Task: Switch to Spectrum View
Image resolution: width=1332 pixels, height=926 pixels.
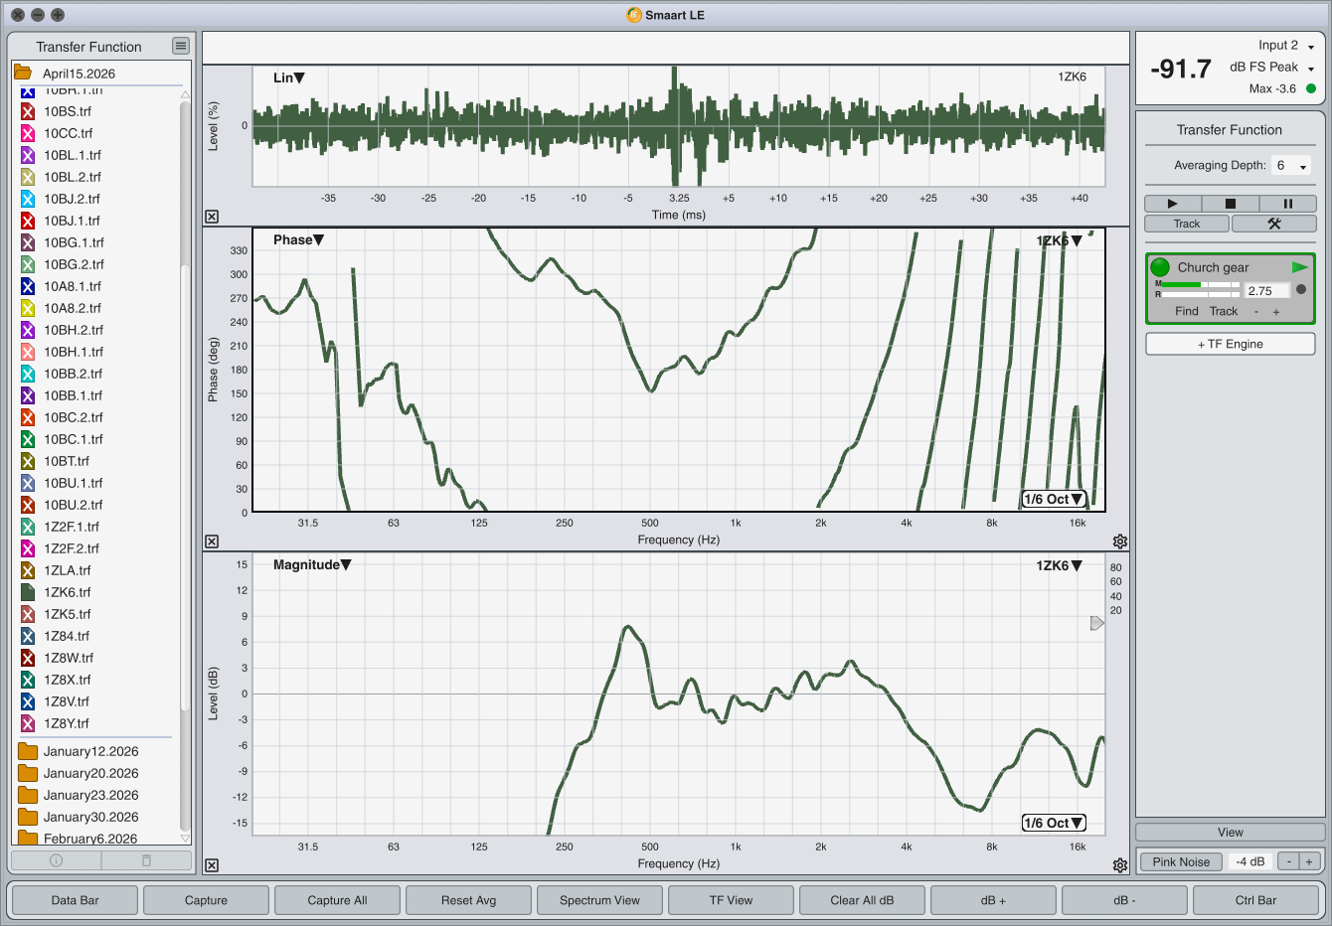Action: [600, 900]
